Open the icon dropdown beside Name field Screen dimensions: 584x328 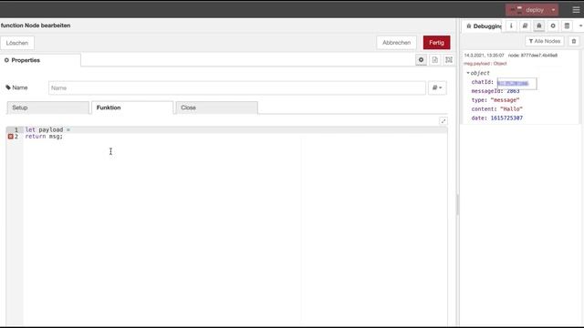coord(437,87)
